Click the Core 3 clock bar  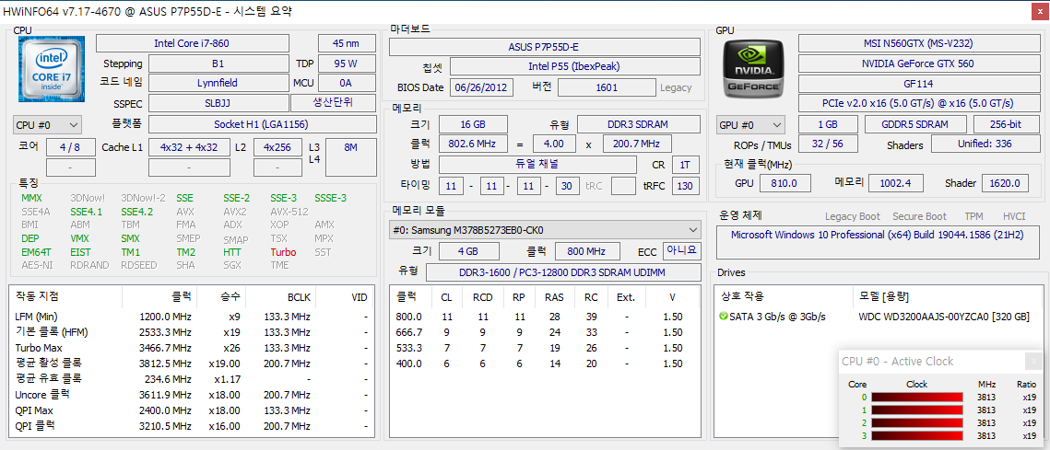tap(916, 436)
